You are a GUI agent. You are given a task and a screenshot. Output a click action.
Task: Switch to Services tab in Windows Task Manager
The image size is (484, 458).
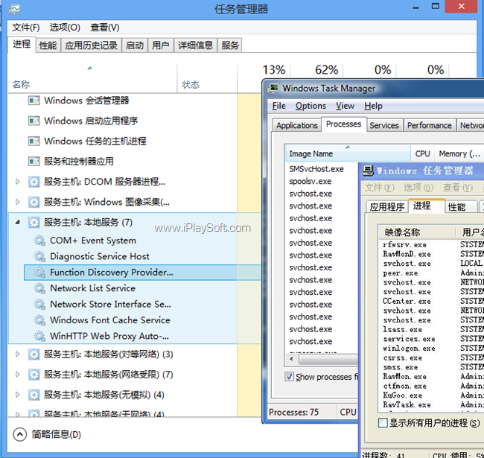pos(384,125)
